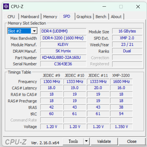
Task: Select part number KD4AGU880-32A160U
Action: point(63,57)
